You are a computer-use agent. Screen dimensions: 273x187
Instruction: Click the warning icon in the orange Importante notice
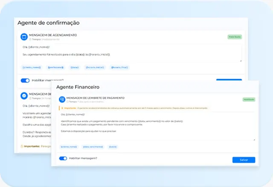pos(62,108)
